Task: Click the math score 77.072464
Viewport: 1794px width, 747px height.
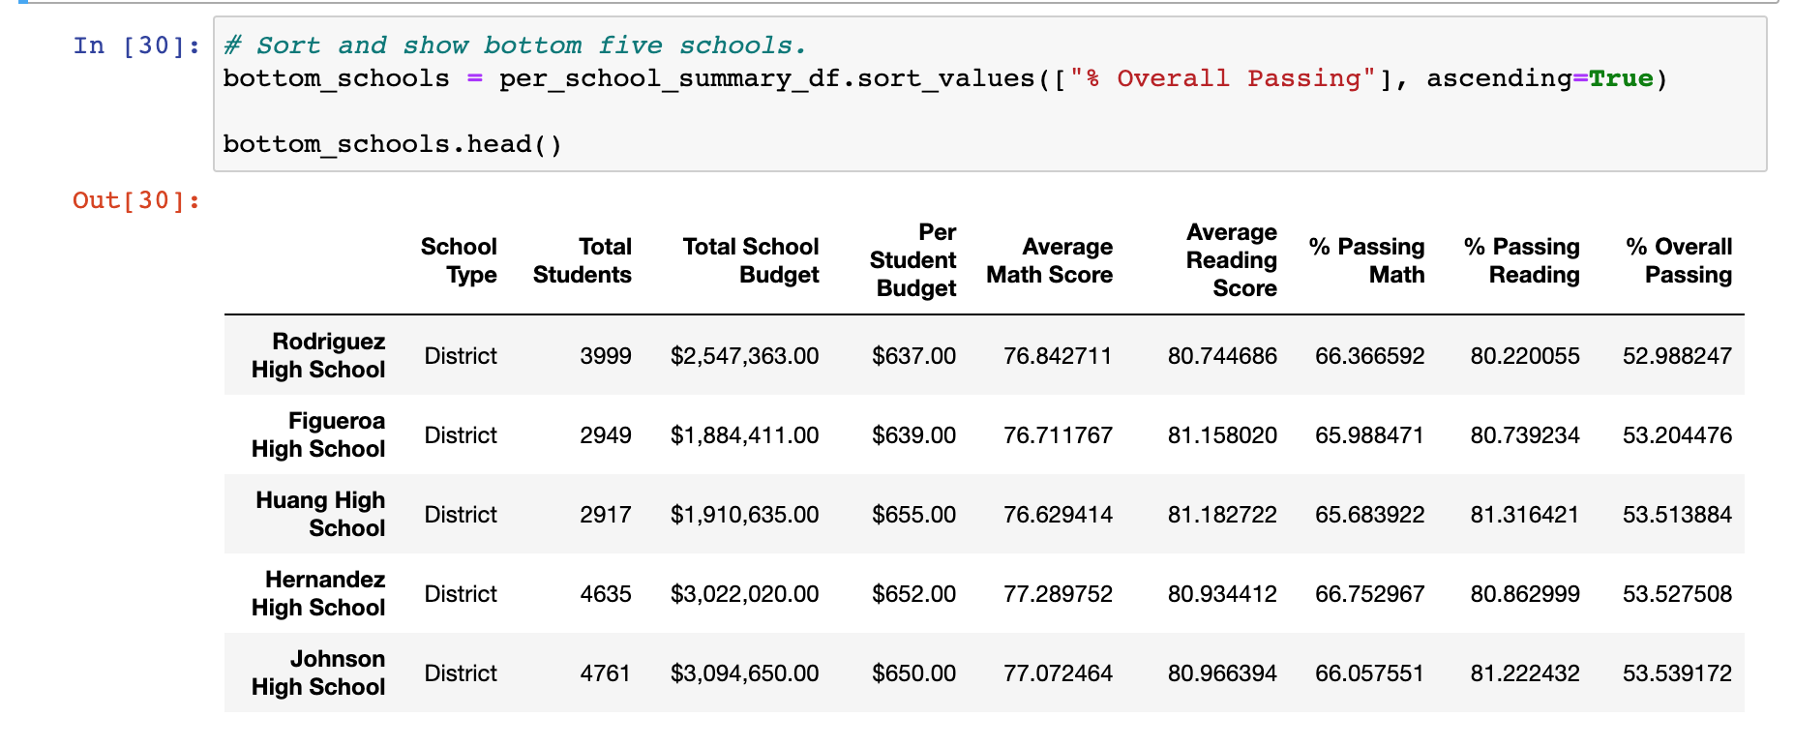Action: 1058,673
